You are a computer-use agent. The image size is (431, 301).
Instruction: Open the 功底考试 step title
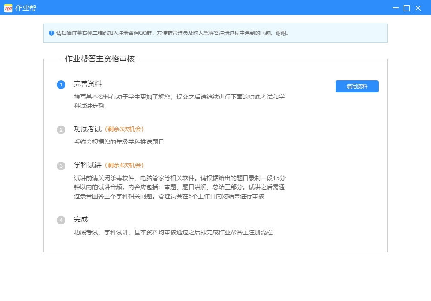pos(88,129)
